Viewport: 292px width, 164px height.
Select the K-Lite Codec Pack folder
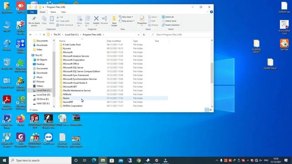[72, 45]
